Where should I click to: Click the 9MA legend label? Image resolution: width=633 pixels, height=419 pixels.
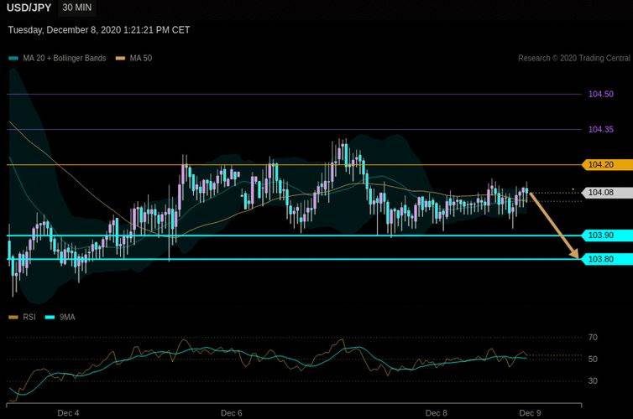click(x=67, y=317)
